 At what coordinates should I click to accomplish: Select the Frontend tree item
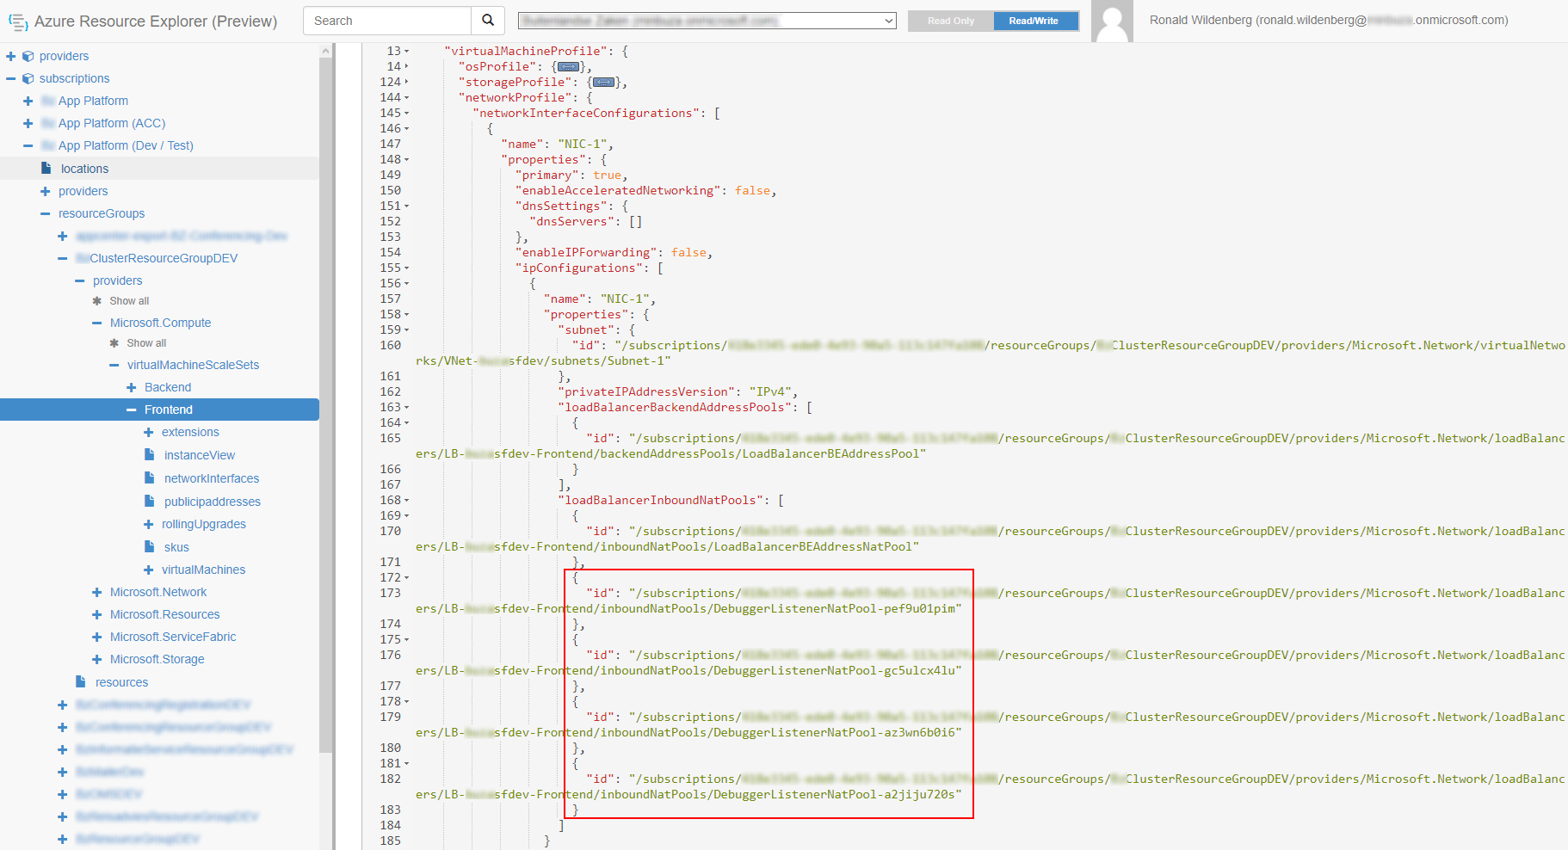pyautogui.click(x=159, y=410)
